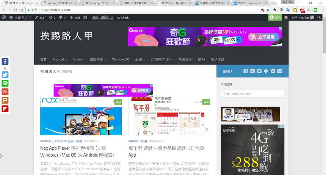The height and width of the screenshot is (175, 326).
Task: Follow on Google+ in the follow bar
Action: tap(252, 71)
